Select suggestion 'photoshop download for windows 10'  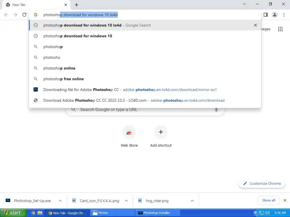145,36
